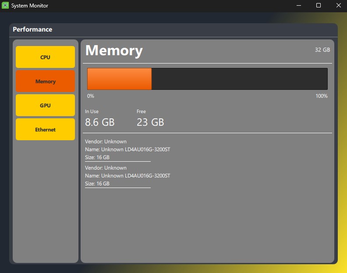Click the large Memory heading
This screenshot has height=273, width=347.
coord(114,50)
